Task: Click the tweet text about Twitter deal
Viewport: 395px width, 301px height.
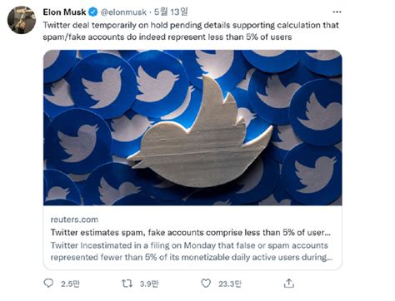Action: (x=191, y=31)
